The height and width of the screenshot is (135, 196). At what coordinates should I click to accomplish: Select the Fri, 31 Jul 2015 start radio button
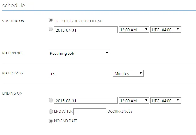click(x=51, y=20)
